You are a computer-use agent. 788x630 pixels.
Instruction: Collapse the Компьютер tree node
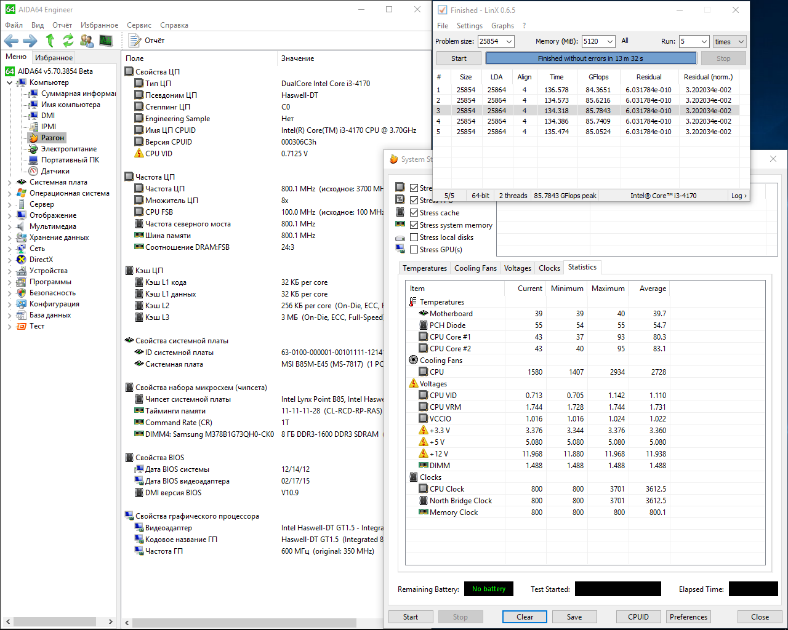pos(9,82)
